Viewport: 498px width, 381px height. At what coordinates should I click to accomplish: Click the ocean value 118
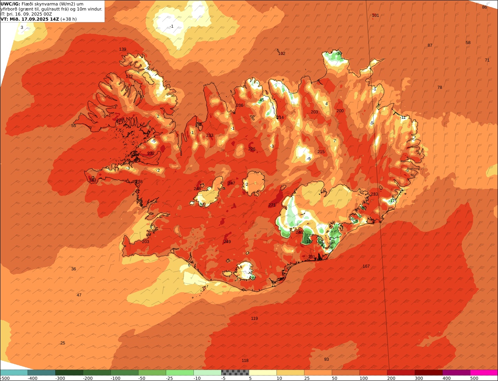click(245, 361)
